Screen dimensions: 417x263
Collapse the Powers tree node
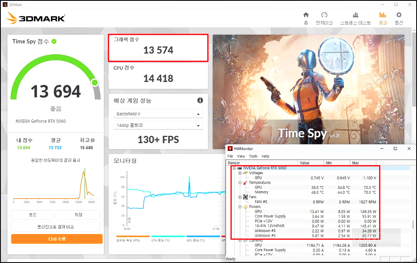tap(240, 207)
